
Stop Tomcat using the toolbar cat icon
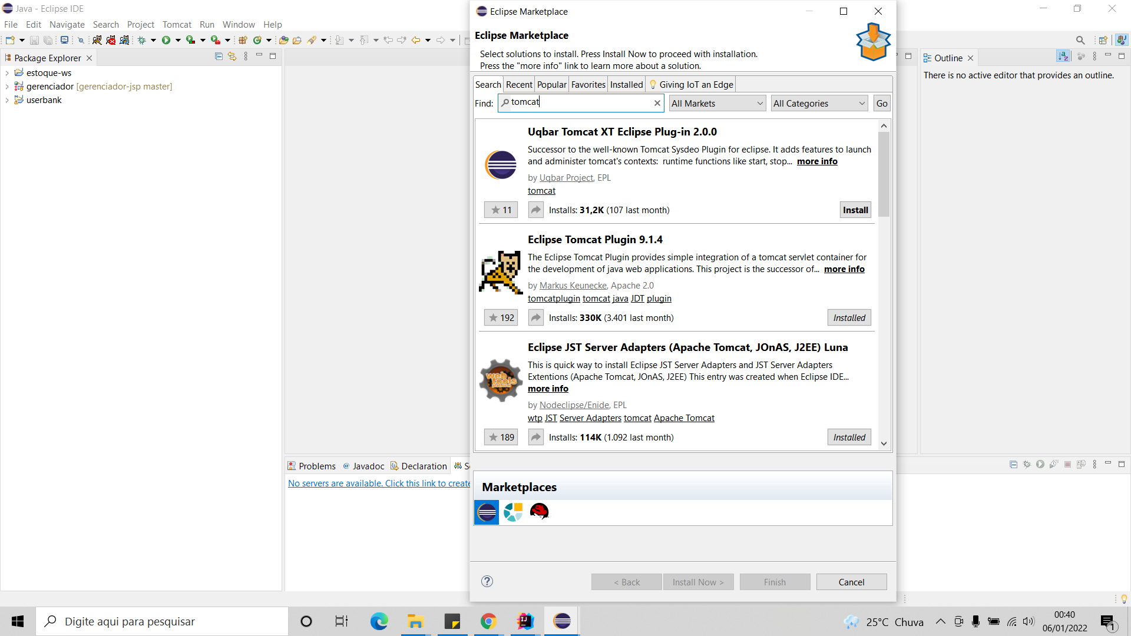pyautogui.click(x=111, y=40)
